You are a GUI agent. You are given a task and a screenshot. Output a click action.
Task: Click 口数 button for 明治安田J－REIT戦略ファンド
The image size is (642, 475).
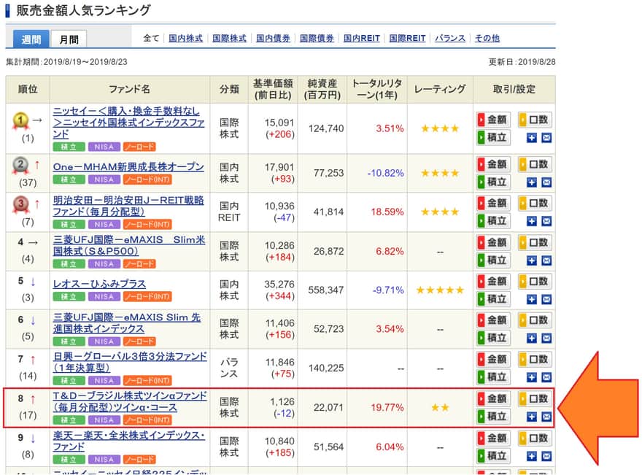click(535, 203)
